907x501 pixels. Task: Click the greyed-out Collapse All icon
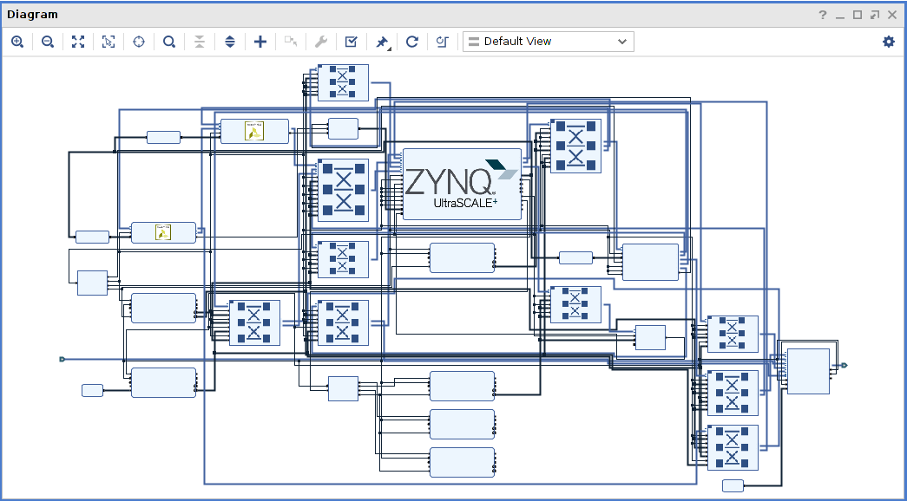(x=200, y=42)
